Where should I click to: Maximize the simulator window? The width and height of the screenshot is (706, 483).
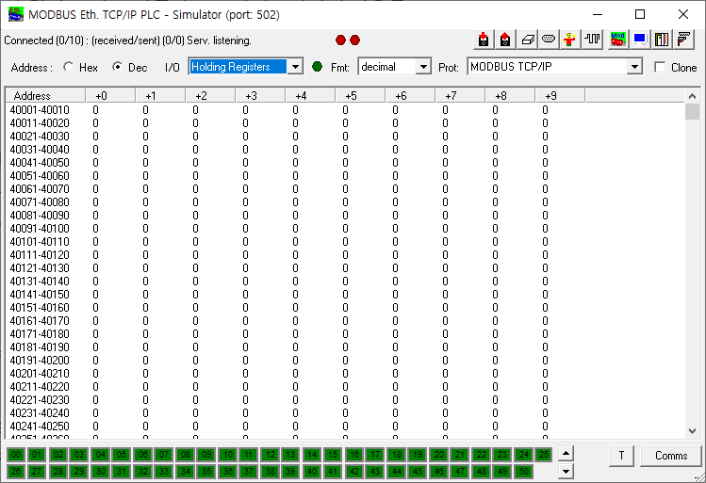pos(640,14)
